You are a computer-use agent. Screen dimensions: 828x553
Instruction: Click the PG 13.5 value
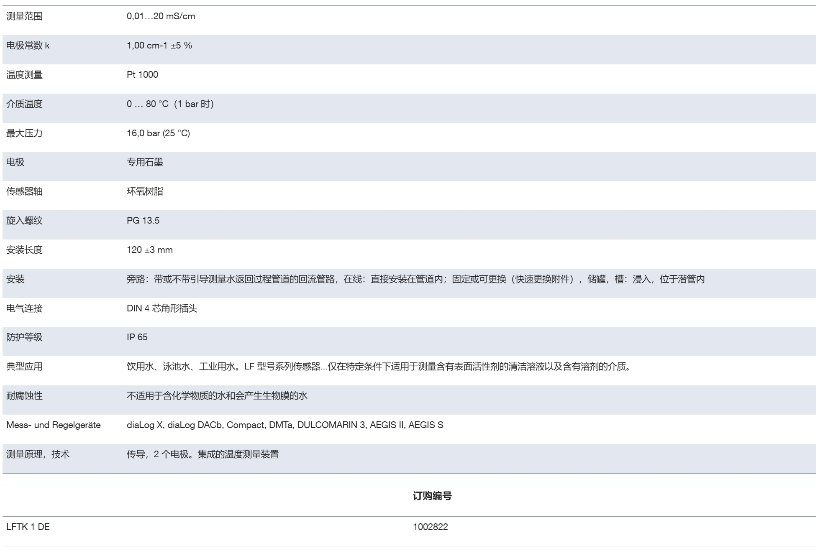[x=143, y=221]
